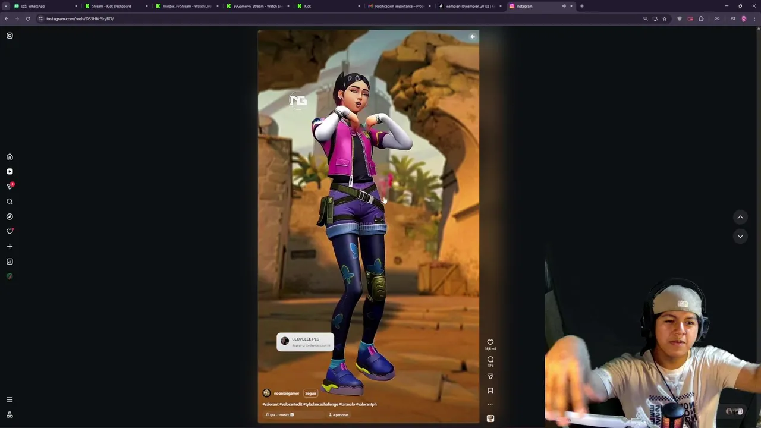The height and width of the screenshot is (428, 761).
Task: Open reel comments bubble icon
Action: pyautogui.click(x=490, y=360)
